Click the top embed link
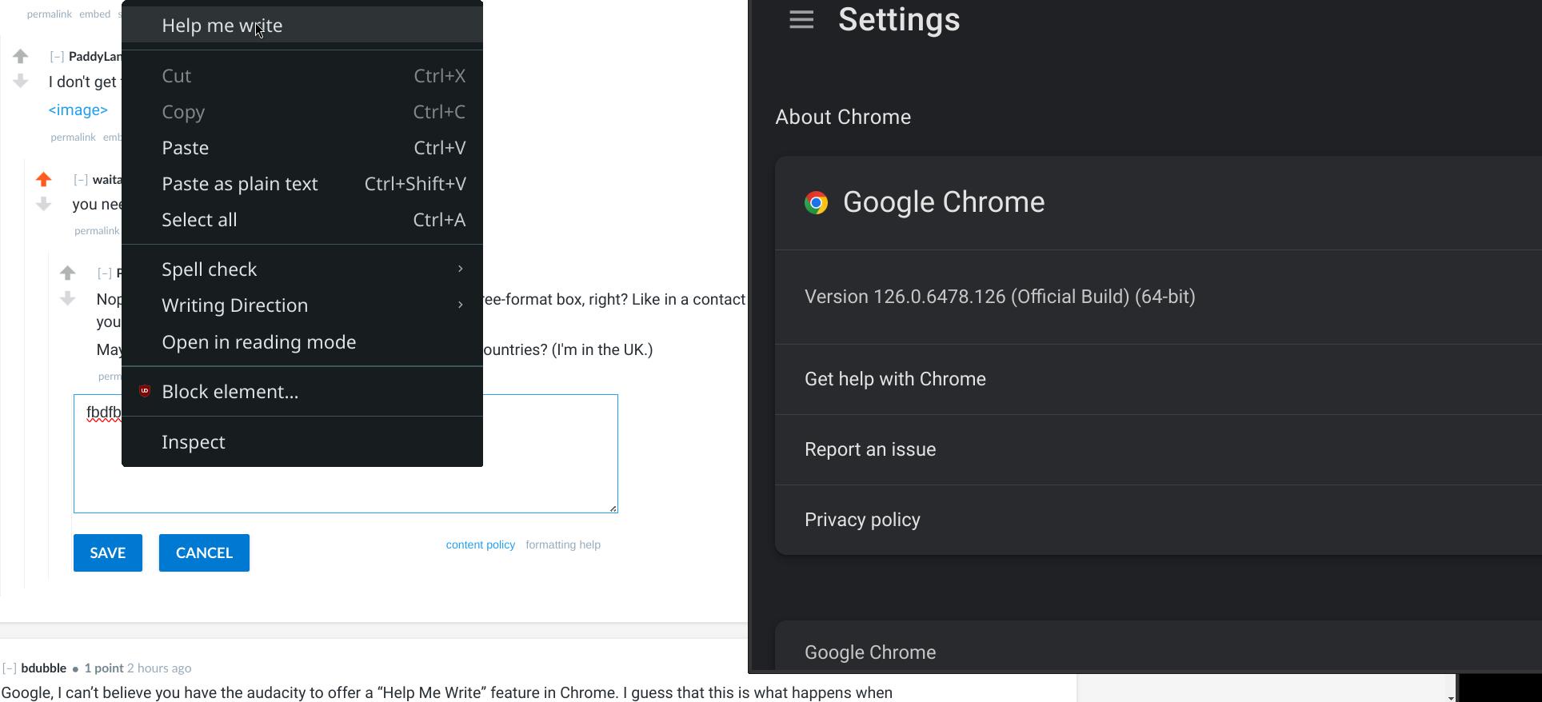 pyautogui.click(x=94, y=14)
